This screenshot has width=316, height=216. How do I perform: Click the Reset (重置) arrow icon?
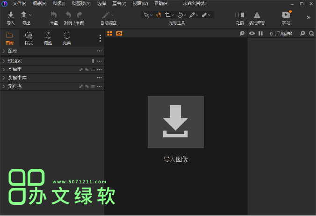click(54, 16)
